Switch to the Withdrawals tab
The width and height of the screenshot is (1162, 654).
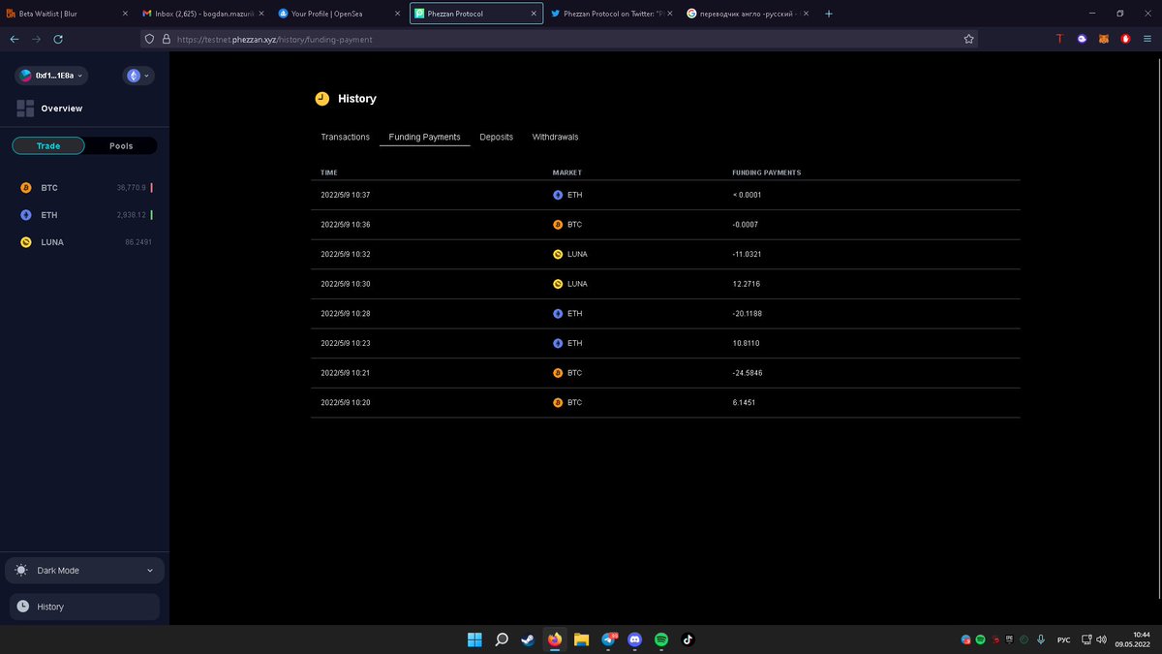556,138
